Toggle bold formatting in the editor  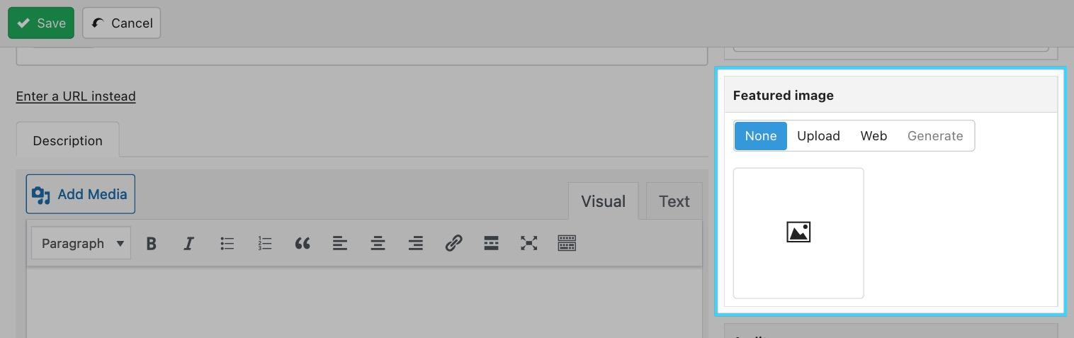click(x=151, y=244)
